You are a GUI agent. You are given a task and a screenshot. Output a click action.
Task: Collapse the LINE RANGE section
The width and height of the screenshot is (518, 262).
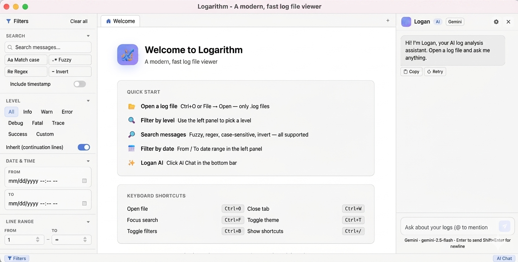coord(88,222)
